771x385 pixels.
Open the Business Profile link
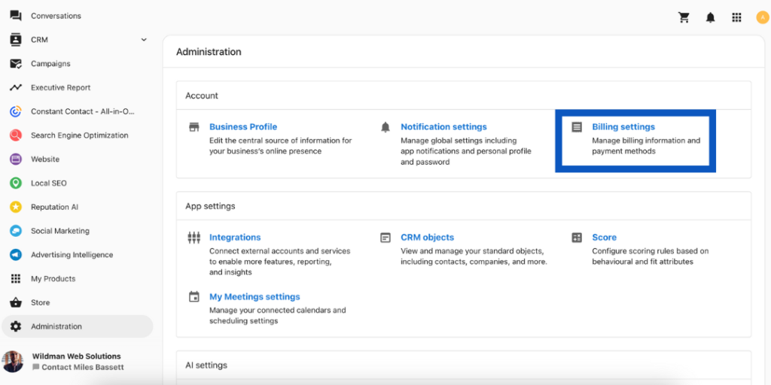click(243, 127)
